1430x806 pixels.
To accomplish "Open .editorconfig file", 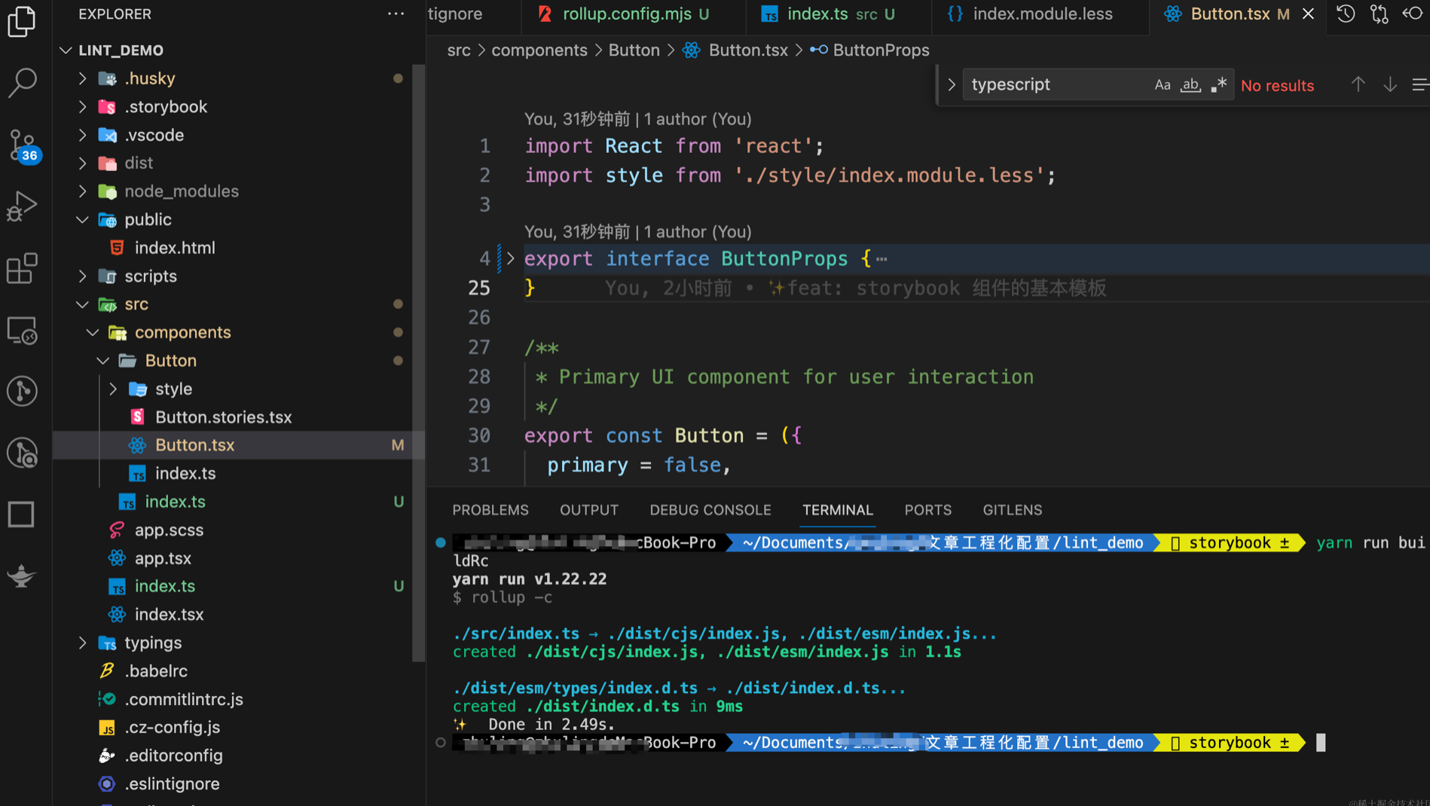I will click(x=173, y=756).
